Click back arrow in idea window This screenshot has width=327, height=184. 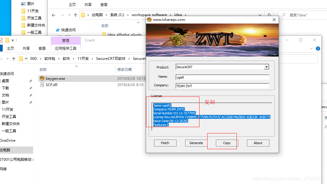(x=53, y=15)
